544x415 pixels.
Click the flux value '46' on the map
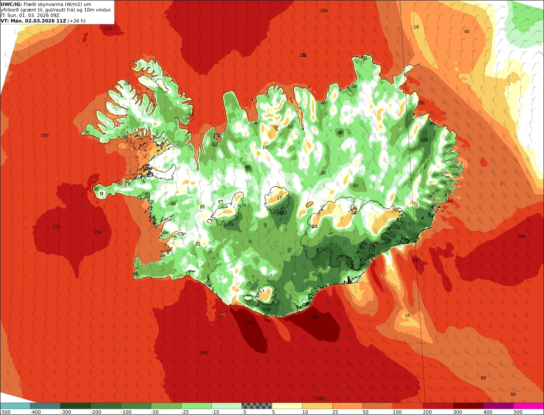tap(323, 103)
